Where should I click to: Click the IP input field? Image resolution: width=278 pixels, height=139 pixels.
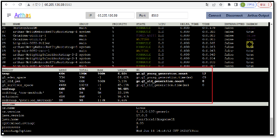point(115,15)
